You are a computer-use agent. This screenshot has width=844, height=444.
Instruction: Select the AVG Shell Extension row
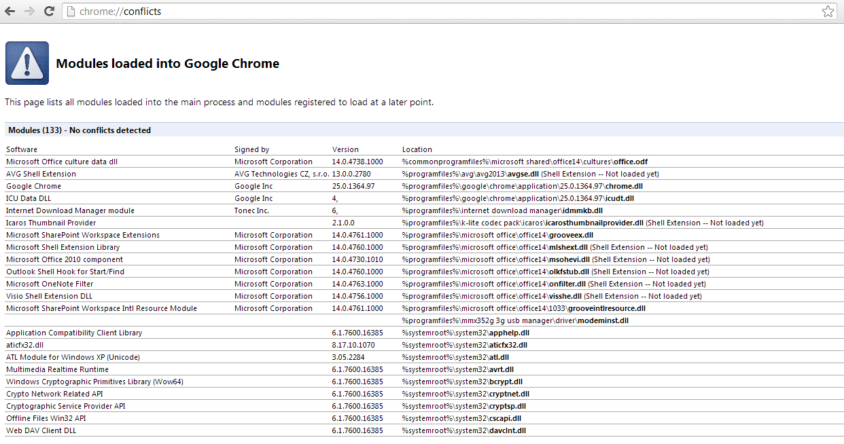[x=42, y=173]
